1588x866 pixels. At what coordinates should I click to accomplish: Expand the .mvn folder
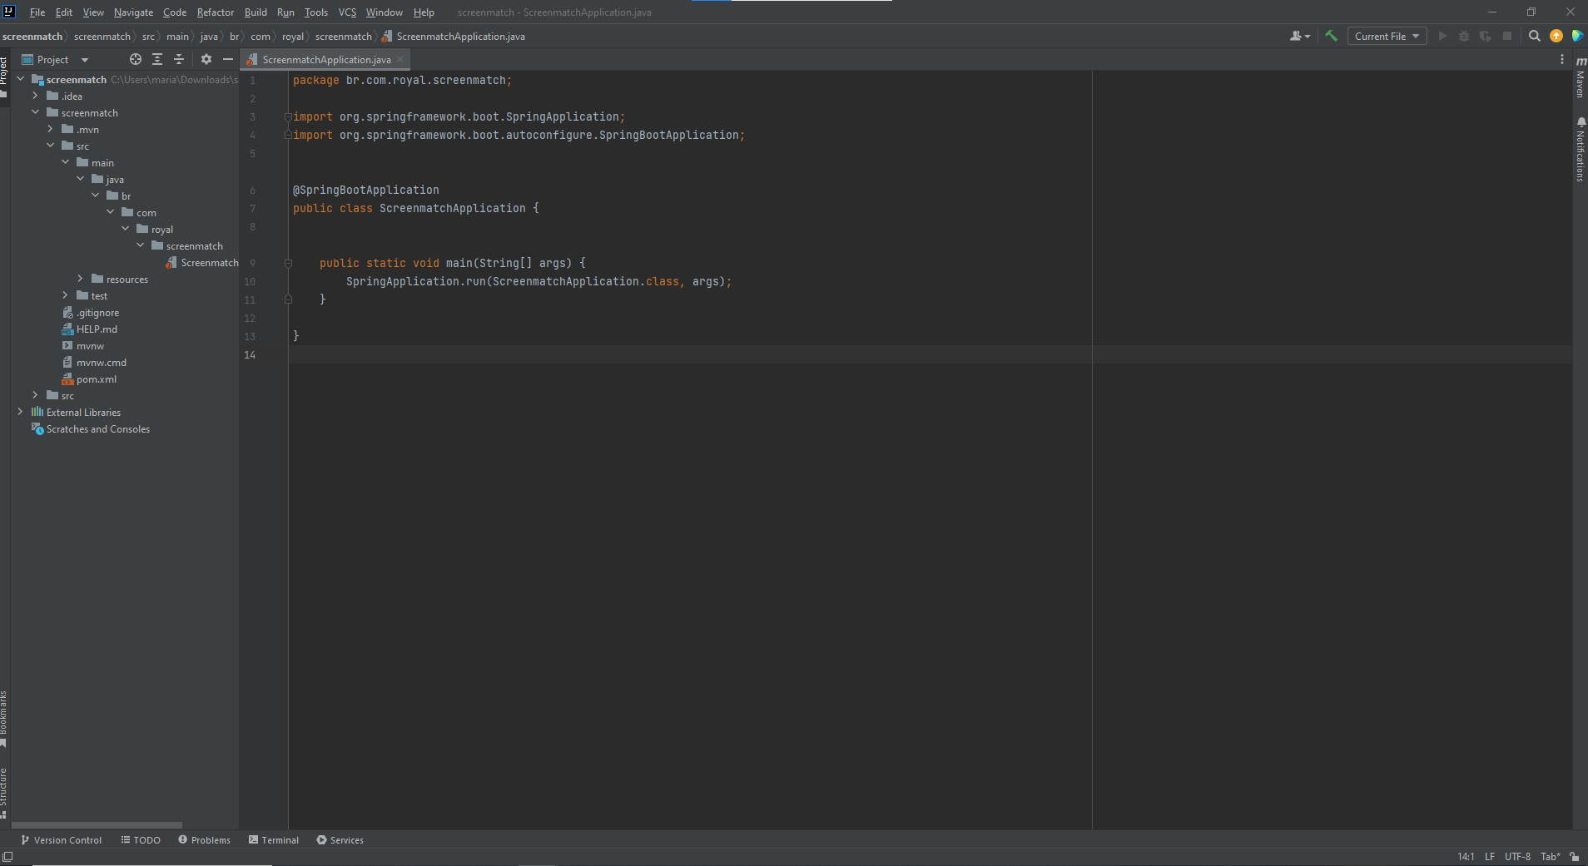coord(51,129)
